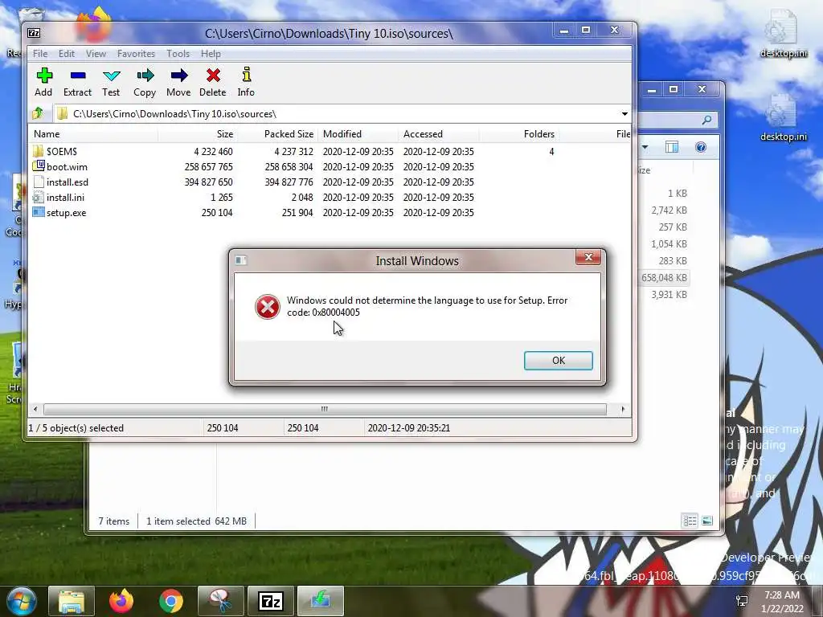Click network icon in system tray

(x=742, y=601)
